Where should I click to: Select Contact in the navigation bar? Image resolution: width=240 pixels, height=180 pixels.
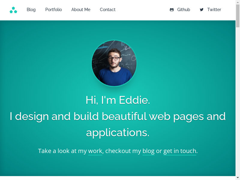107,10
